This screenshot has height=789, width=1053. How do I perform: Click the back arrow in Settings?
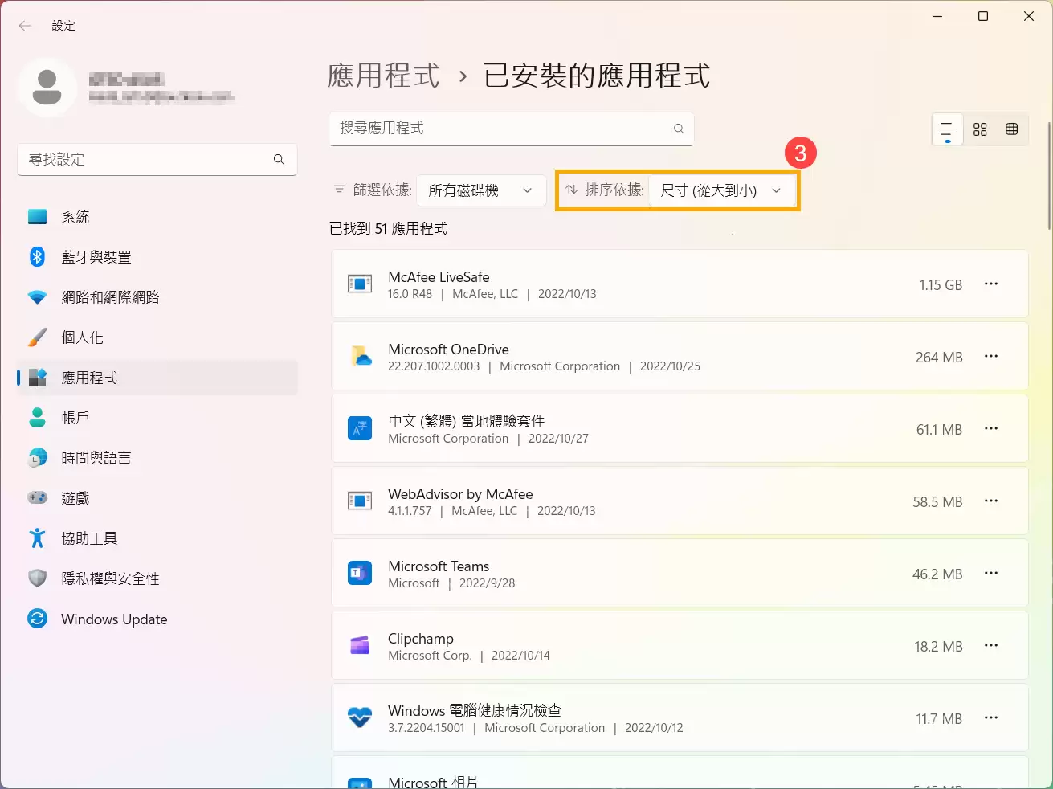coord(25,26)
